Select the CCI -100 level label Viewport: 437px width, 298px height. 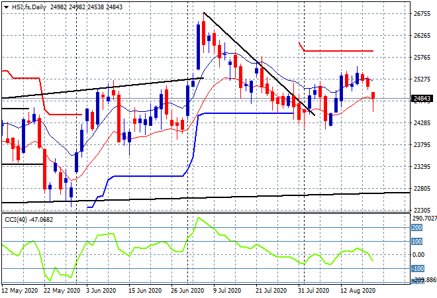(418, 269)
